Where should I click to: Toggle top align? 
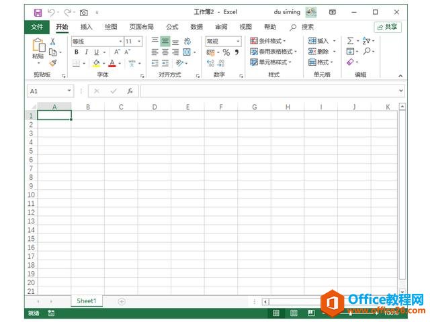point(155,41)
